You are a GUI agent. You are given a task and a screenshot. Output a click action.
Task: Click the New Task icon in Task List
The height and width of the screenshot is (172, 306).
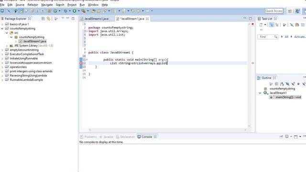261,25
